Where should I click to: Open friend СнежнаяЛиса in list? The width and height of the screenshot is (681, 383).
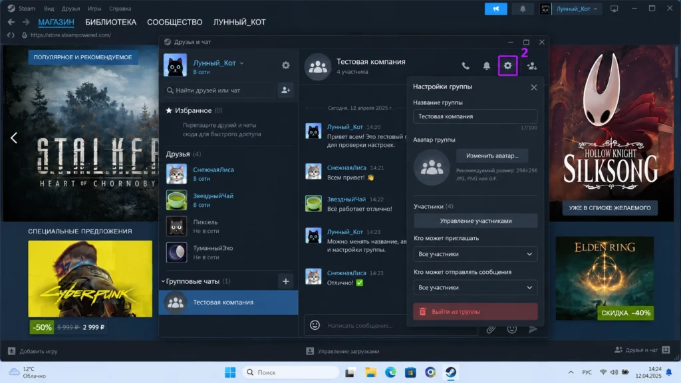pyautogui.click(x=229, y=174)
